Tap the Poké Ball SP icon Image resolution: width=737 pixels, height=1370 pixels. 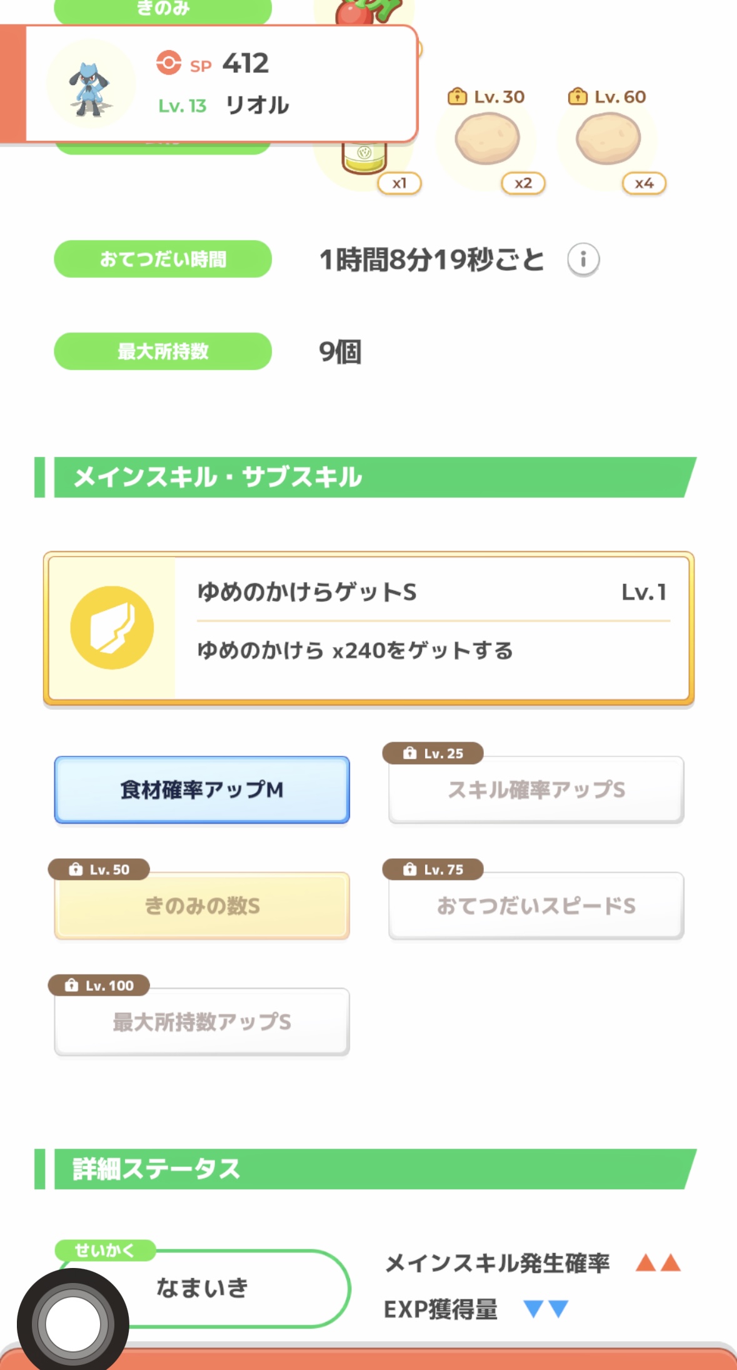tap(169, 63)
